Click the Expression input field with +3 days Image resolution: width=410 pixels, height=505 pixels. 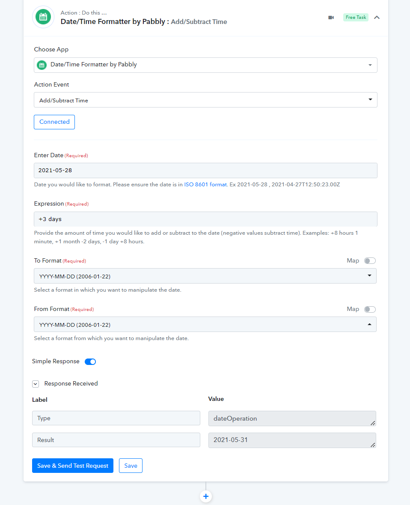click(205, 219)
